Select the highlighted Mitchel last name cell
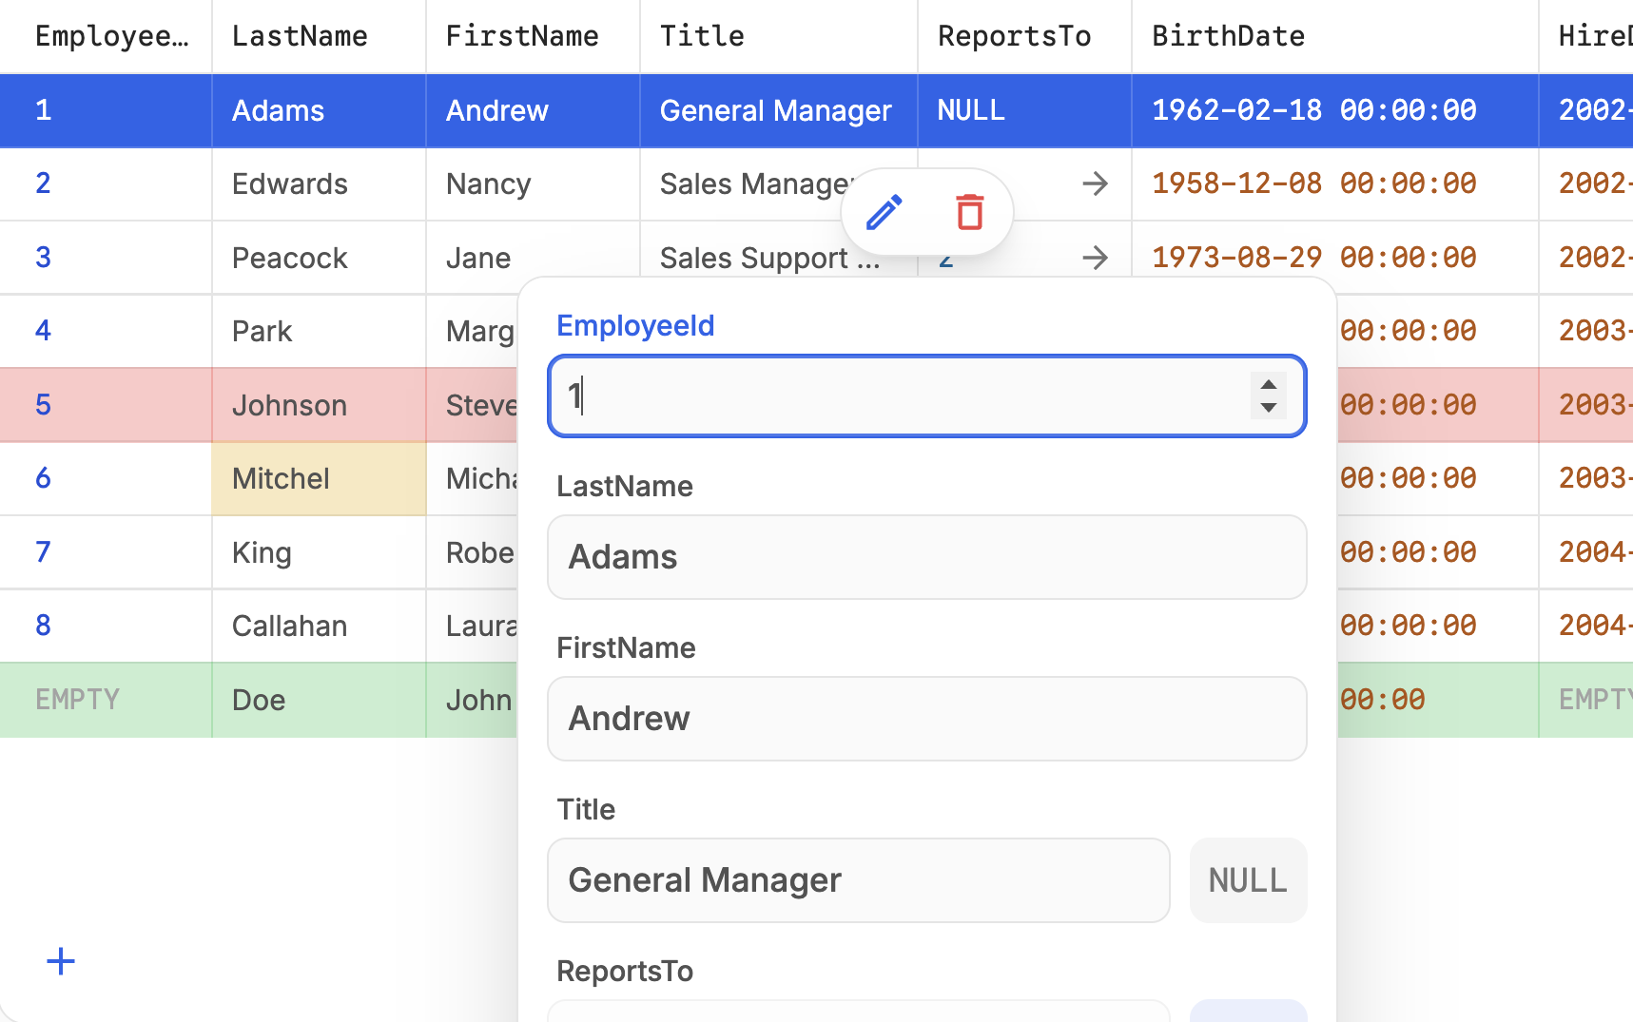Image resolution: width=1633 pixels, height=1022 pixels. coord(318,478)
